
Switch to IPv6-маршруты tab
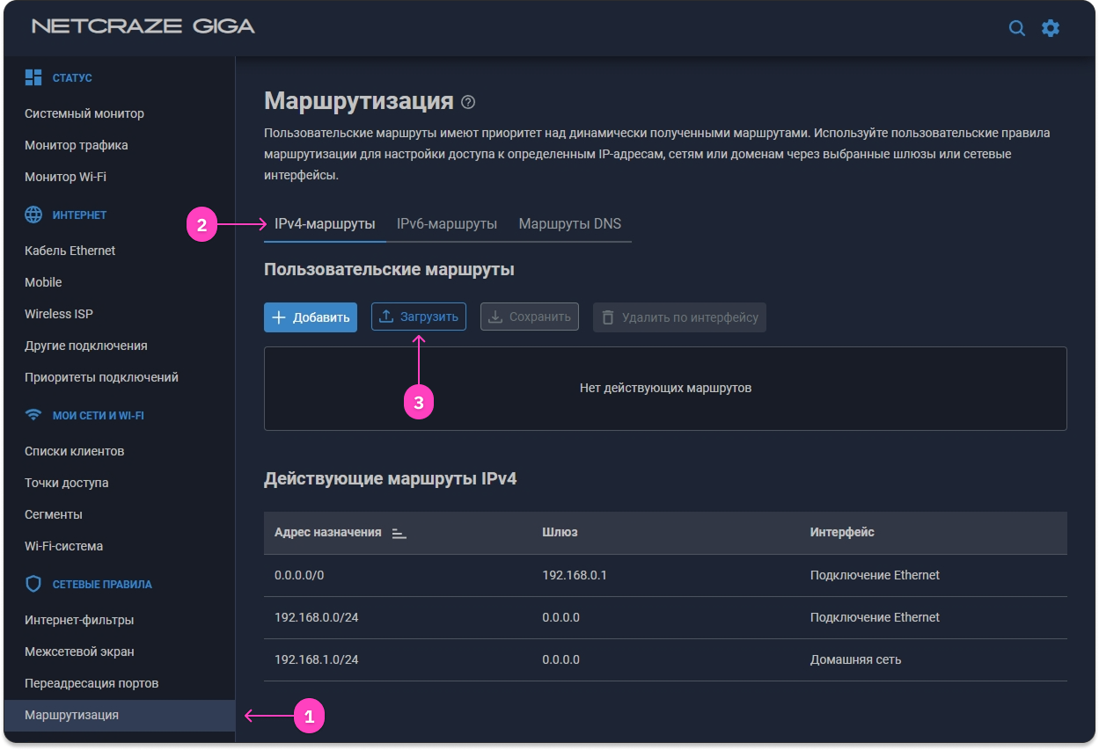click(447, 223)
